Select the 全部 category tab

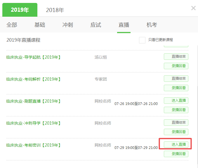click(x=12, y=25)
